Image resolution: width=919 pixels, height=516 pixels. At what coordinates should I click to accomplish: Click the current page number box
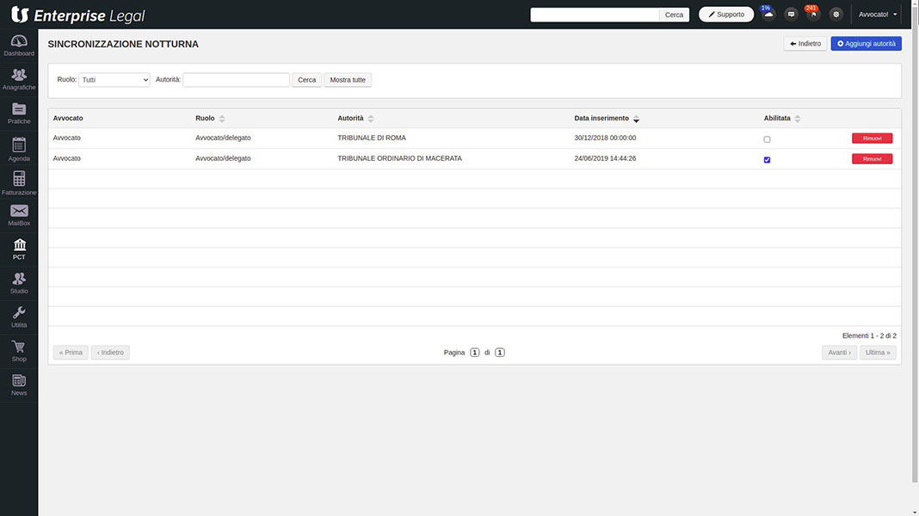[475, 353]
